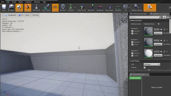Expand hidden toolbar items chevron

[x=170, y=7]
